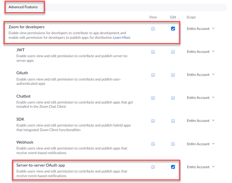Click the OAuth permission title
The width and height of the screenshot is (232, 183).
coord(22,73)
